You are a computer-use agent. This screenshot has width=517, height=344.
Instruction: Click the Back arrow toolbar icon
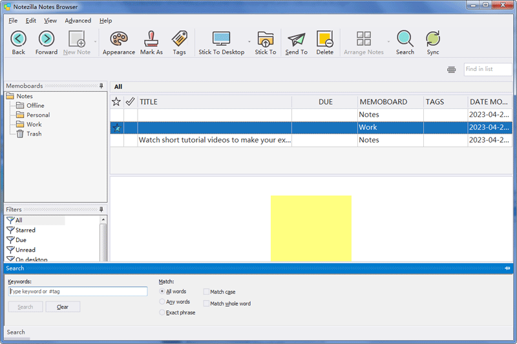(19, 39)
